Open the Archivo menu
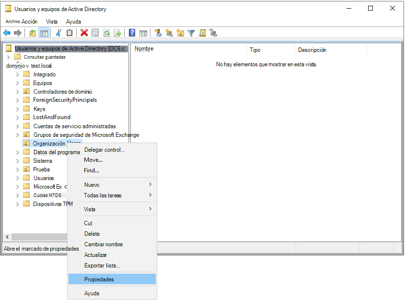This screenshot has width=405, height=302. (12, 22)
